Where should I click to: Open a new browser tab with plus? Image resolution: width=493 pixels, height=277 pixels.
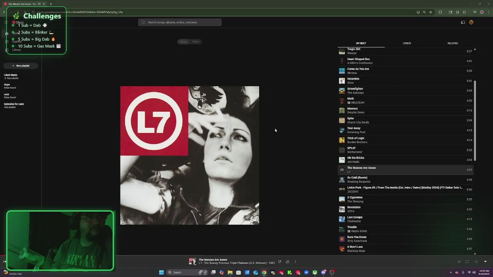click(50, 4)
